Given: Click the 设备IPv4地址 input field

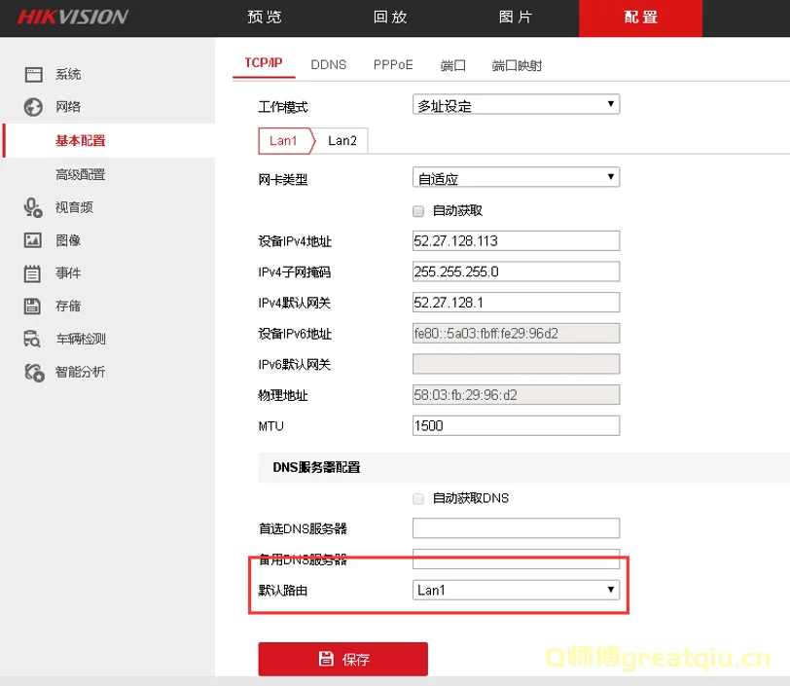Looking at the screenshot, I should [x=516, y=240].
